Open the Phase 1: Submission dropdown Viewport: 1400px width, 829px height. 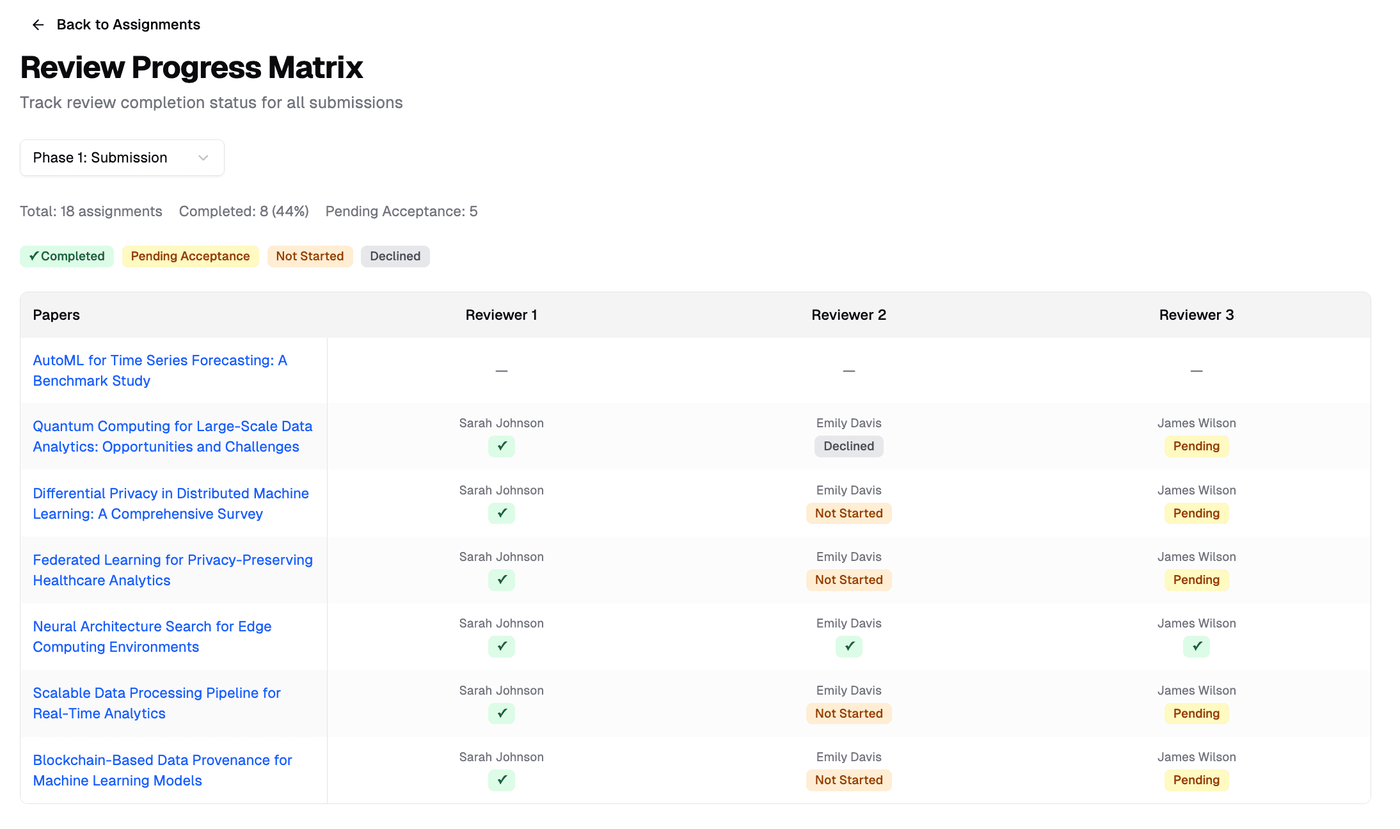click(x=122, y=157)
